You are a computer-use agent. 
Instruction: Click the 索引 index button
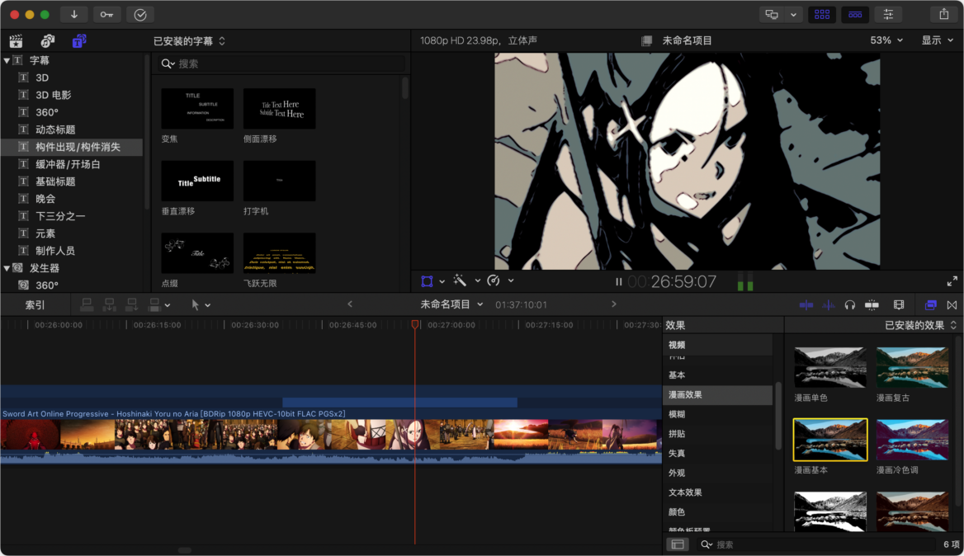click(x=35, y=305)
